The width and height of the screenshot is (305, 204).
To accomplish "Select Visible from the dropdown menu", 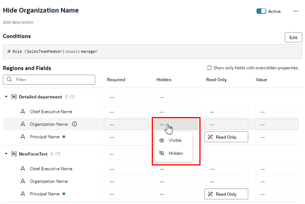I will tap(173, 140).
